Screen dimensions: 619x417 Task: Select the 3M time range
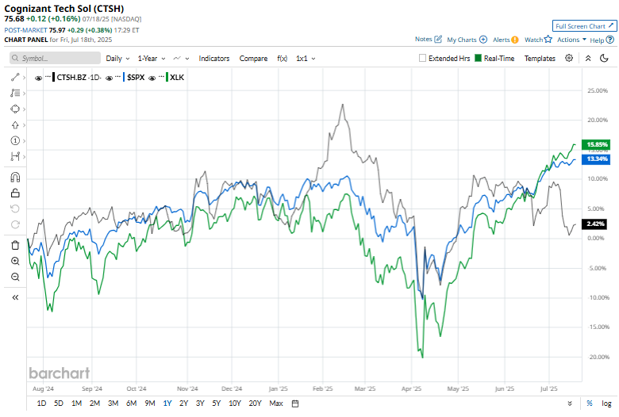point(113,404)
